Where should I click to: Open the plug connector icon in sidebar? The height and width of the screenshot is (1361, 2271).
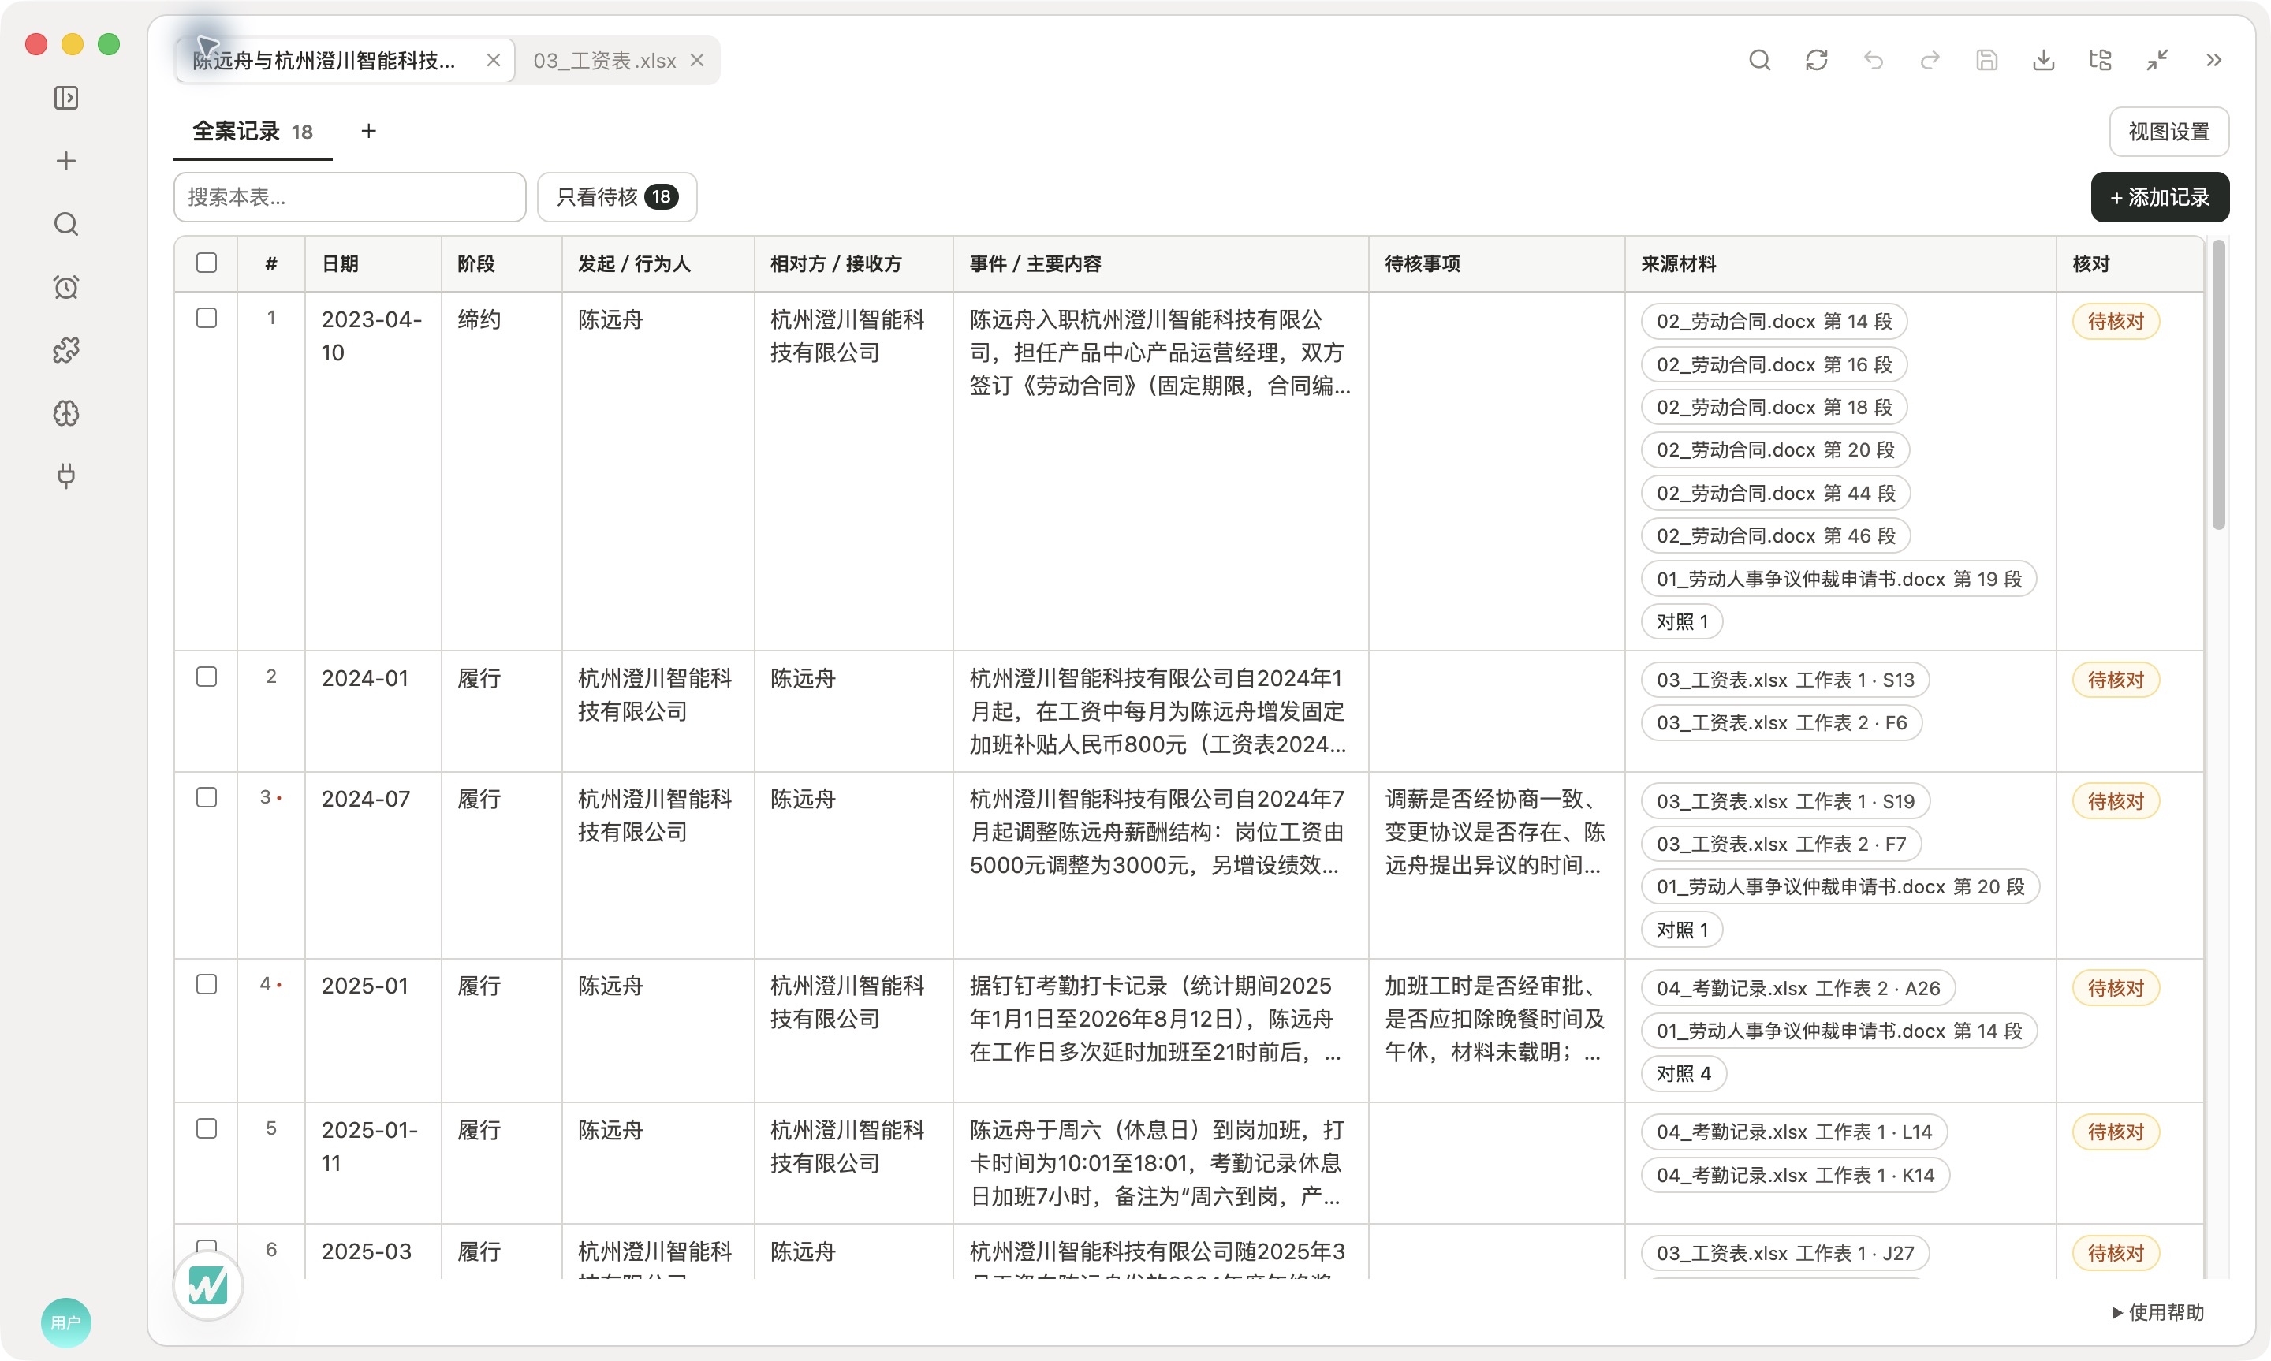(x=66, y=476)
